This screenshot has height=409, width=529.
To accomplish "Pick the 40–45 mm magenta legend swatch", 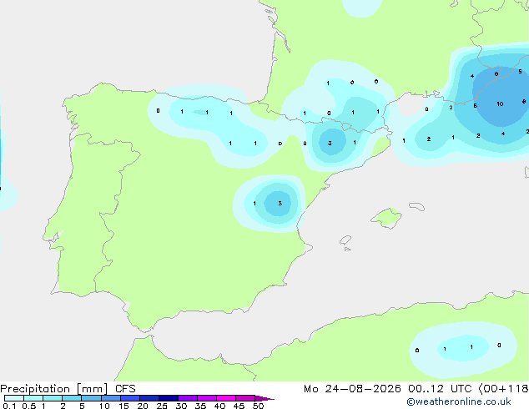I will point(226,398).
